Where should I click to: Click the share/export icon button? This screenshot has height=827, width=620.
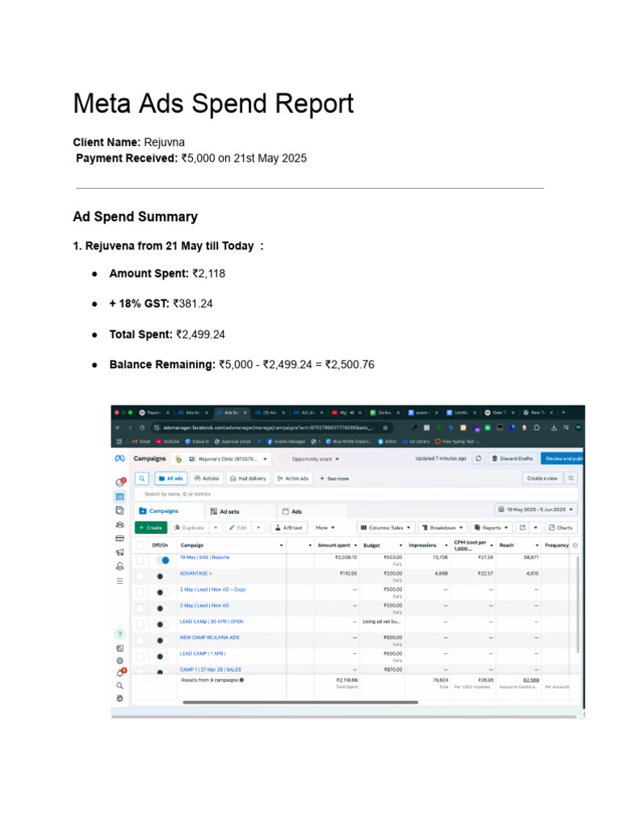[x=522, y=527]
